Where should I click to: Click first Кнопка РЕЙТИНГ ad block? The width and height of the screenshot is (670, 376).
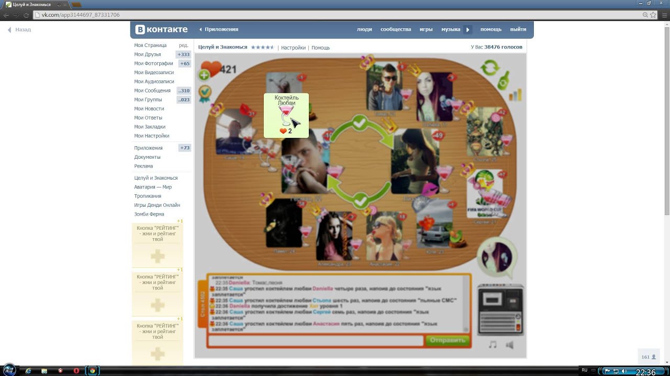click(158, 244)
